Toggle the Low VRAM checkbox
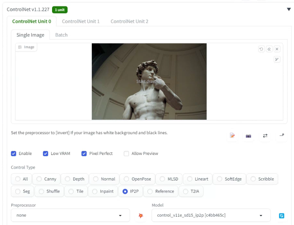The height and width of the screenshot is (225, 294). [x=45, y=154]
